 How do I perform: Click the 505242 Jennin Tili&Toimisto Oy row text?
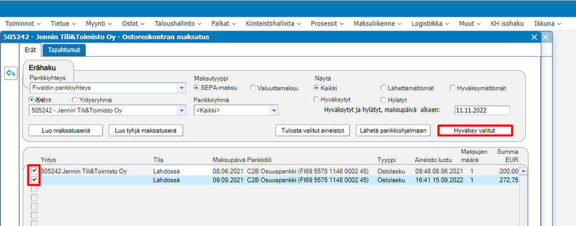click(84, 171)
